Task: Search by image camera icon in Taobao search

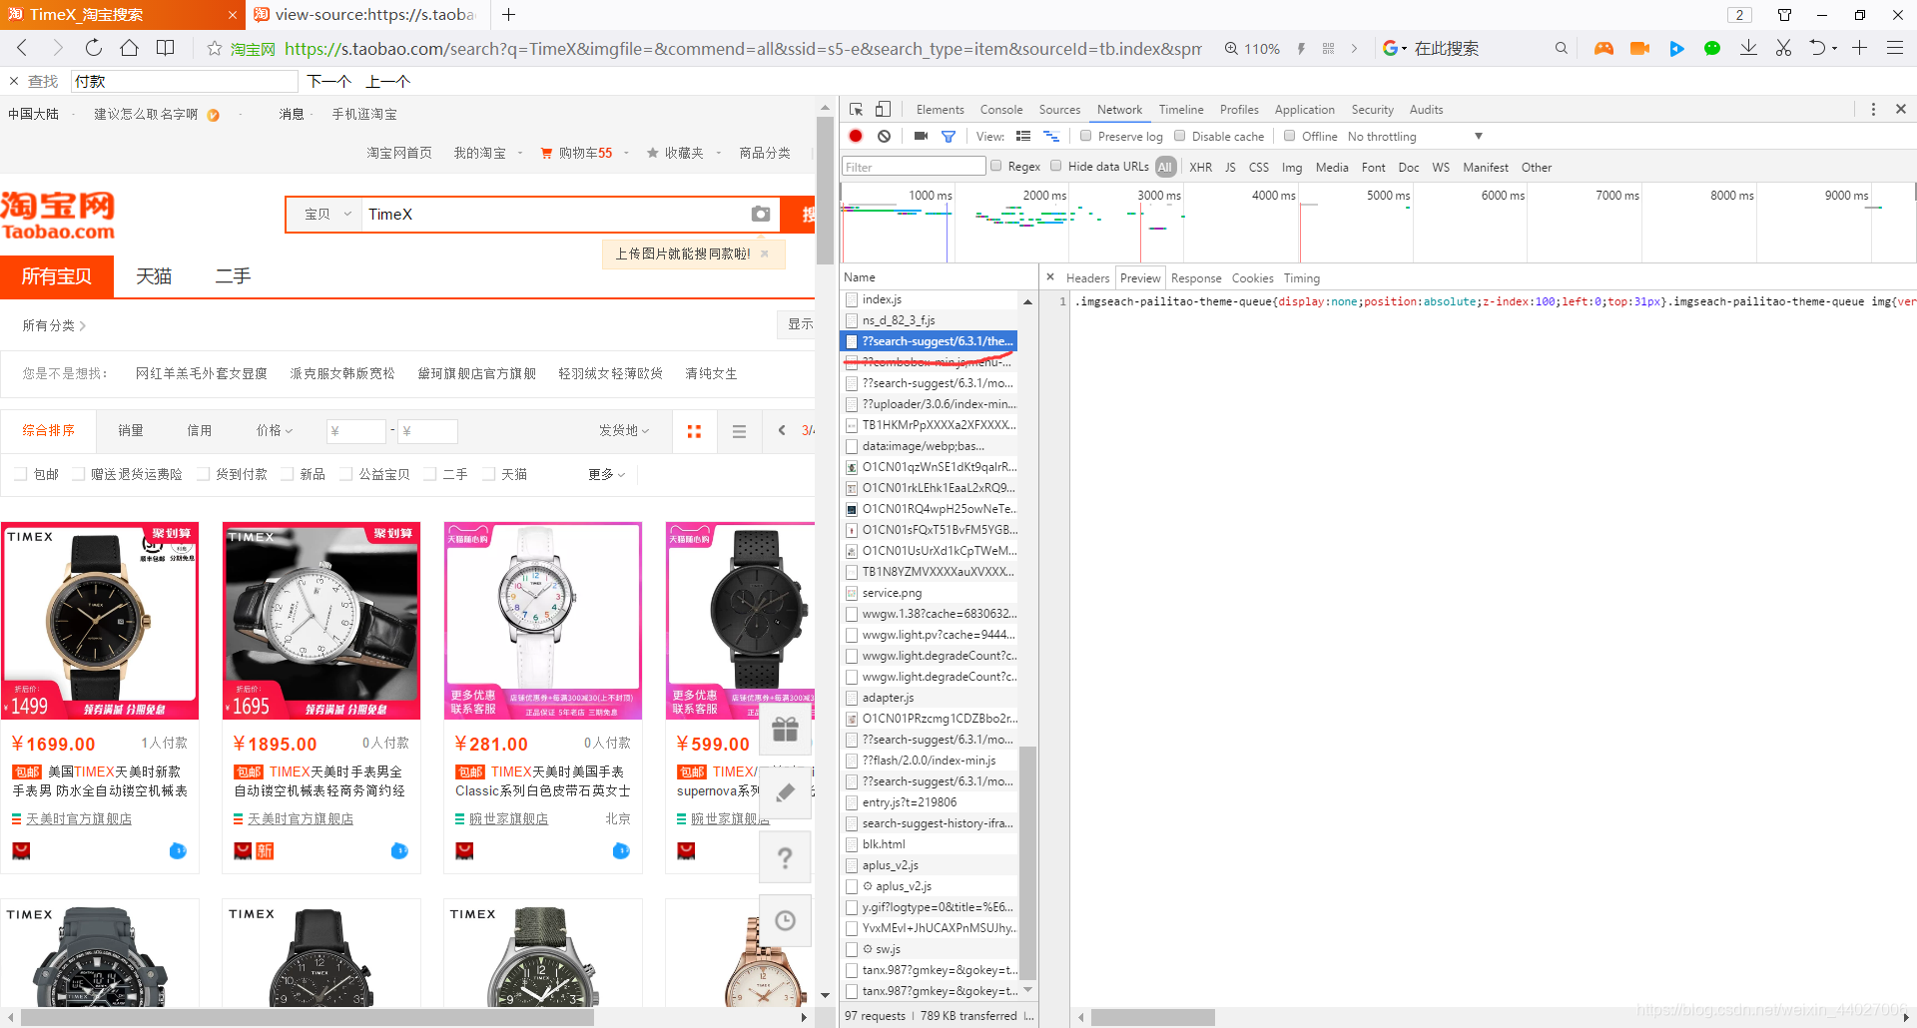Action: pyautogui.click(x=761, y=214)
